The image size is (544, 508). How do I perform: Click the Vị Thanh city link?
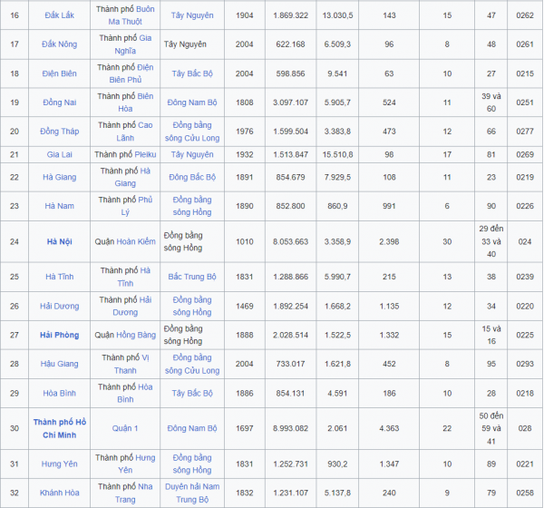point(131,364)
